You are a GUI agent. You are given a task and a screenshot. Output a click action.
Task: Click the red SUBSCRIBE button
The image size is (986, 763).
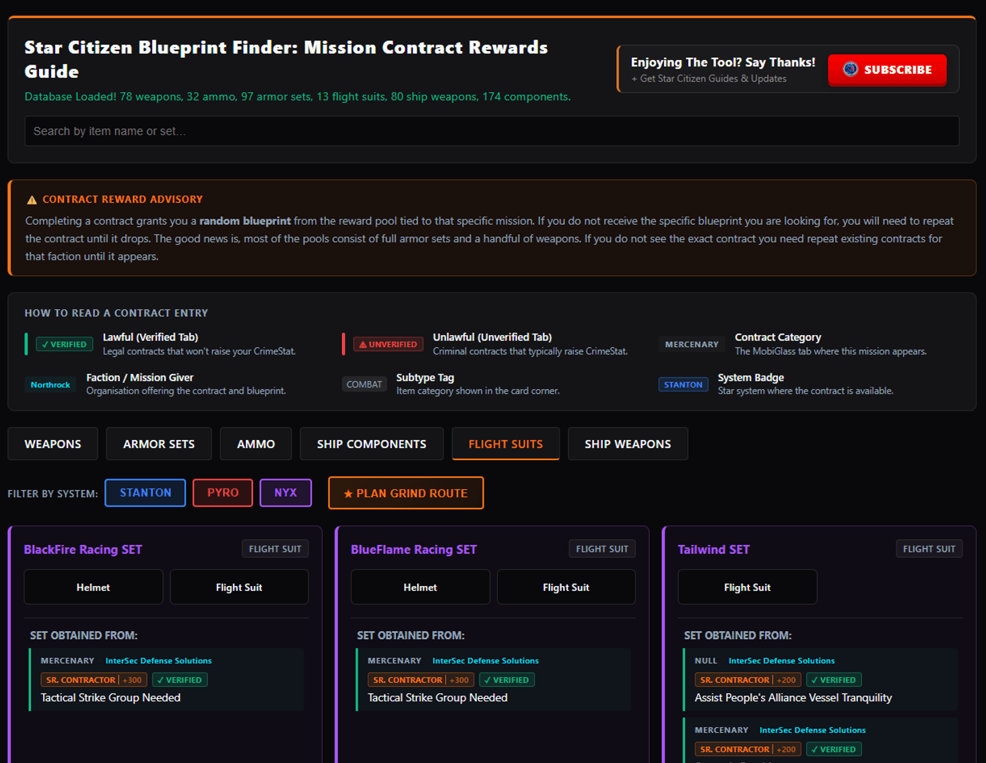click(x=887, y=70)
